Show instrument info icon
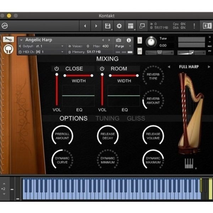The image size is (213, 213). click(129, 40)
